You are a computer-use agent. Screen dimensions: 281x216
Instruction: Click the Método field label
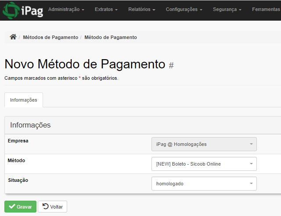[x=17, y=160]
